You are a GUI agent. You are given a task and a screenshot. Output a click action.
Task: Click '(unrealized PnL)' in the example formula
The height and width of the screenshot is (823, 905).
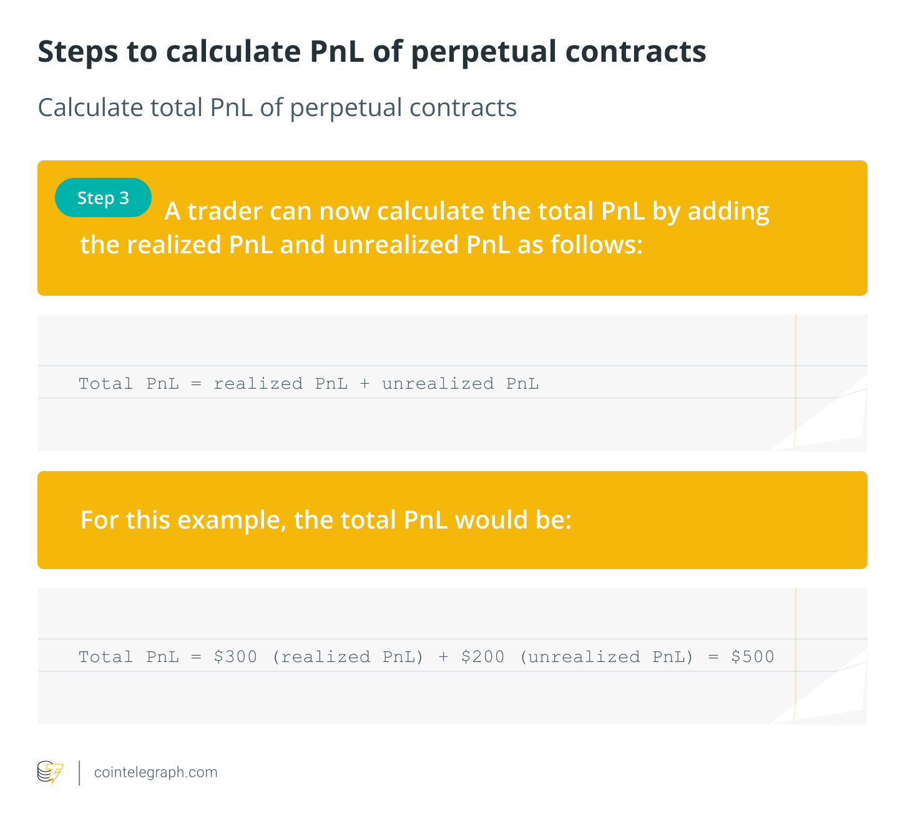pyautogui.click(x=606, y=656)
